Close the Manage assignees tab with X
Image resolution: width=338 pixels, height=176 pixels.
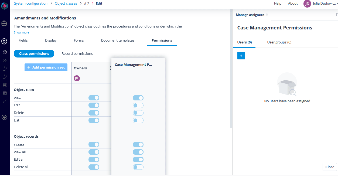[267, 15]
